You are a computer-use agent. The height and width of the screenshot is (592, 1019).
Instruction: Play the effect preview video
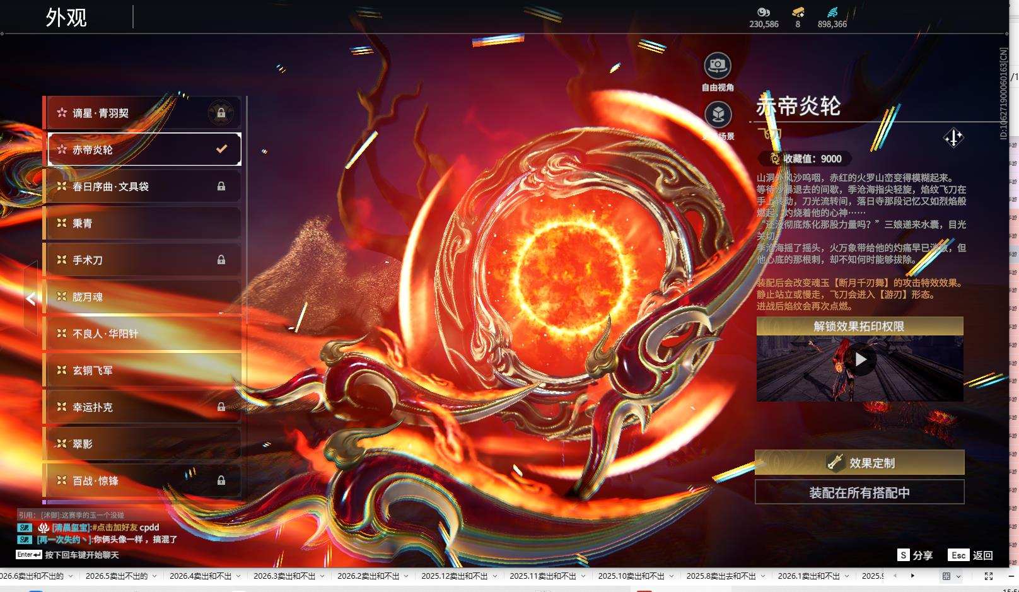point(860,359)
